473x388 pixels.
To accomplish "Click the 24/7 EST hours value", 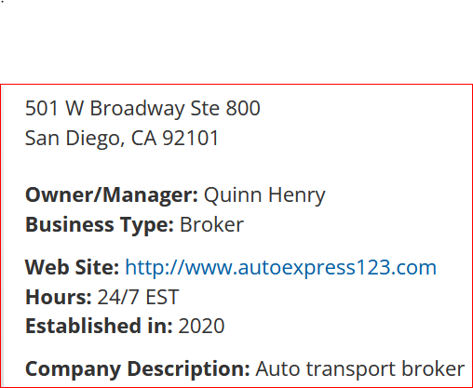I will 138,297.
